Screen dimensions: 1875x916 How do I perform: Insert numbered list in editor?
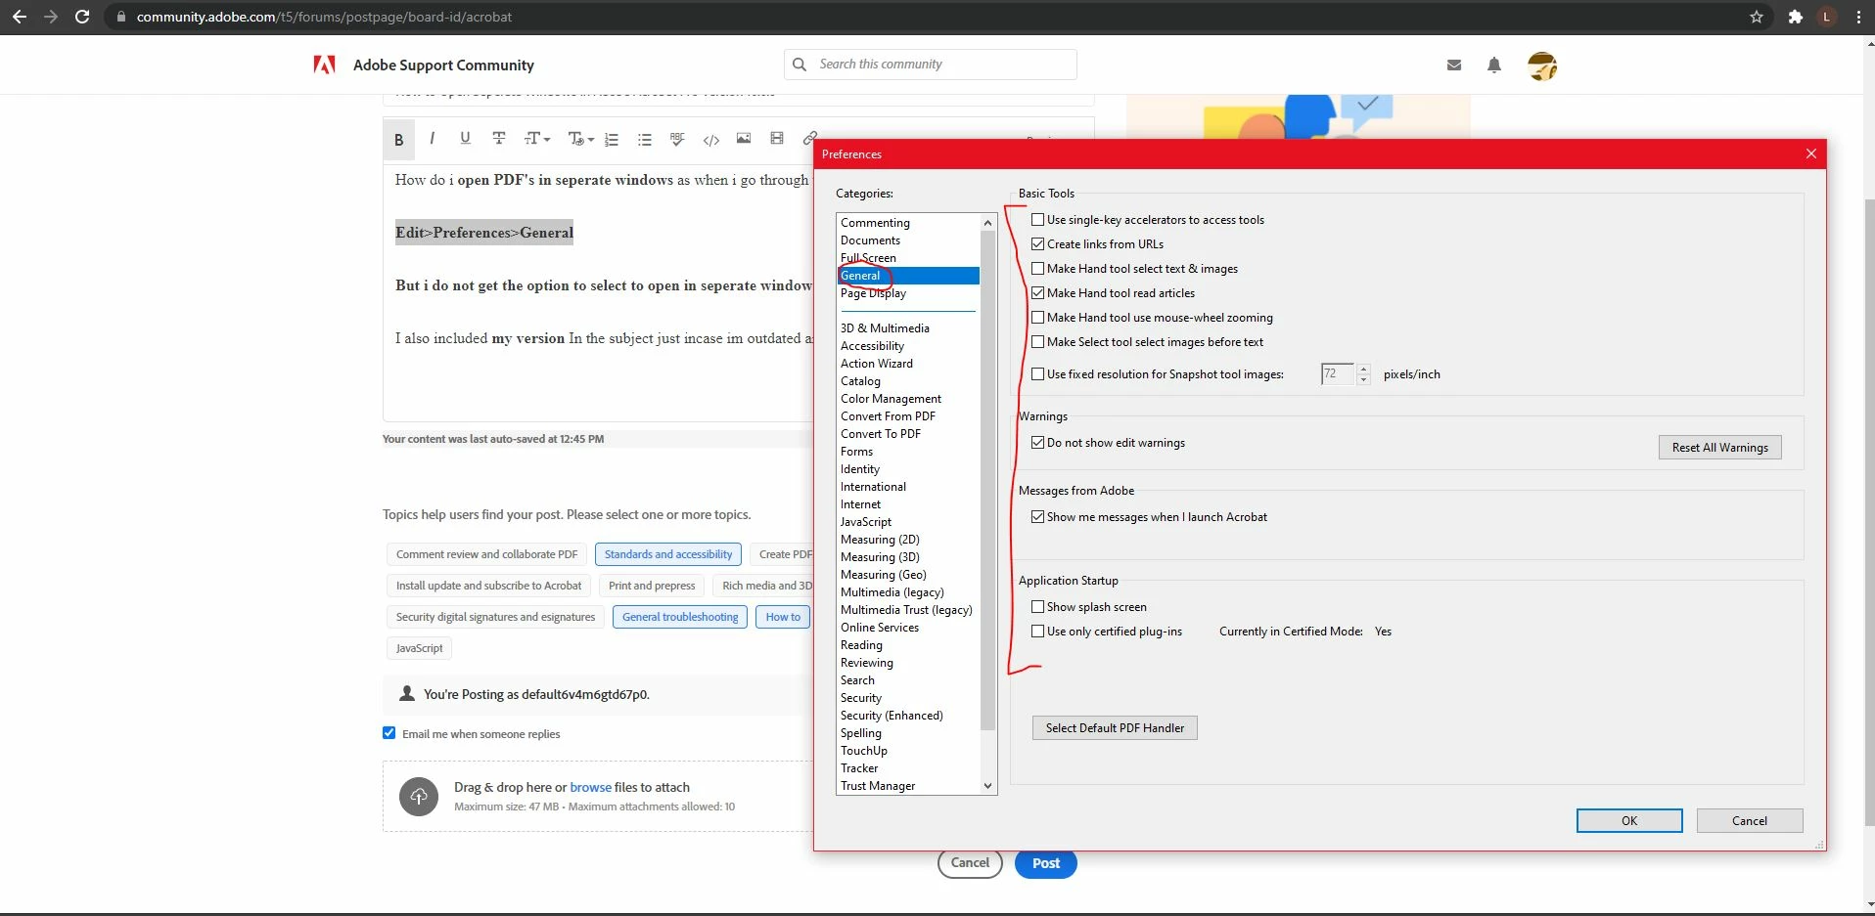click(x=612, y=140)
